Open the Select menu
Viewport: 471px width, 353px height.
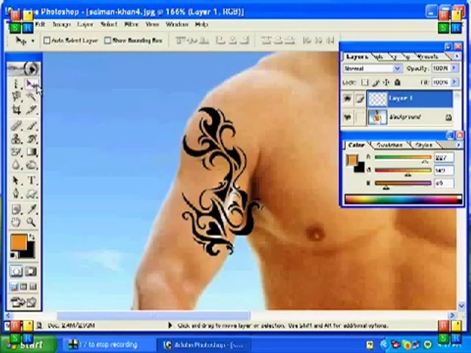109,25
